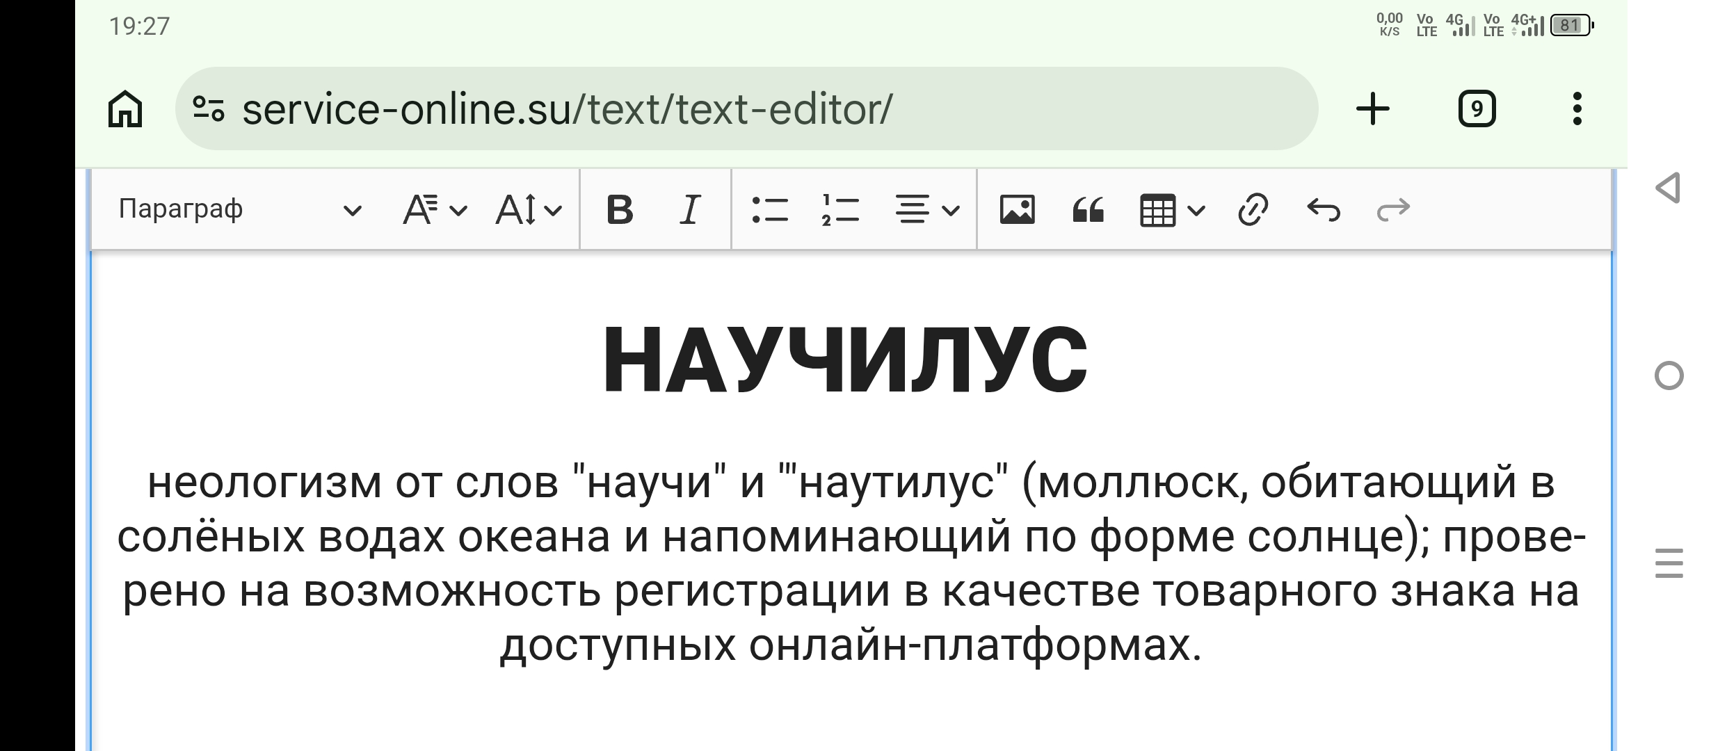Click the word "регистрации" in the paragraph
This screenshot has width=1711, height=751.
pos(752,591)
